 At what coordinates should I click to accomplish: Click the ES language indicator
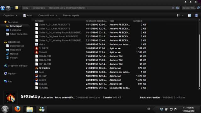149,109
